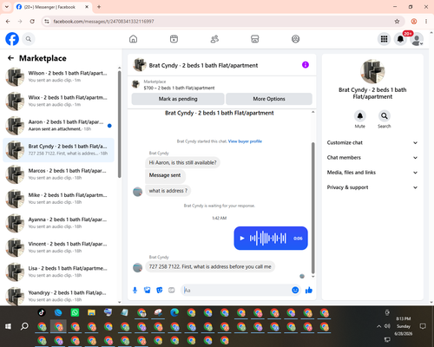Open Friends tab icon
This screenshot has height=347, width=434.
tap(214, 39)
